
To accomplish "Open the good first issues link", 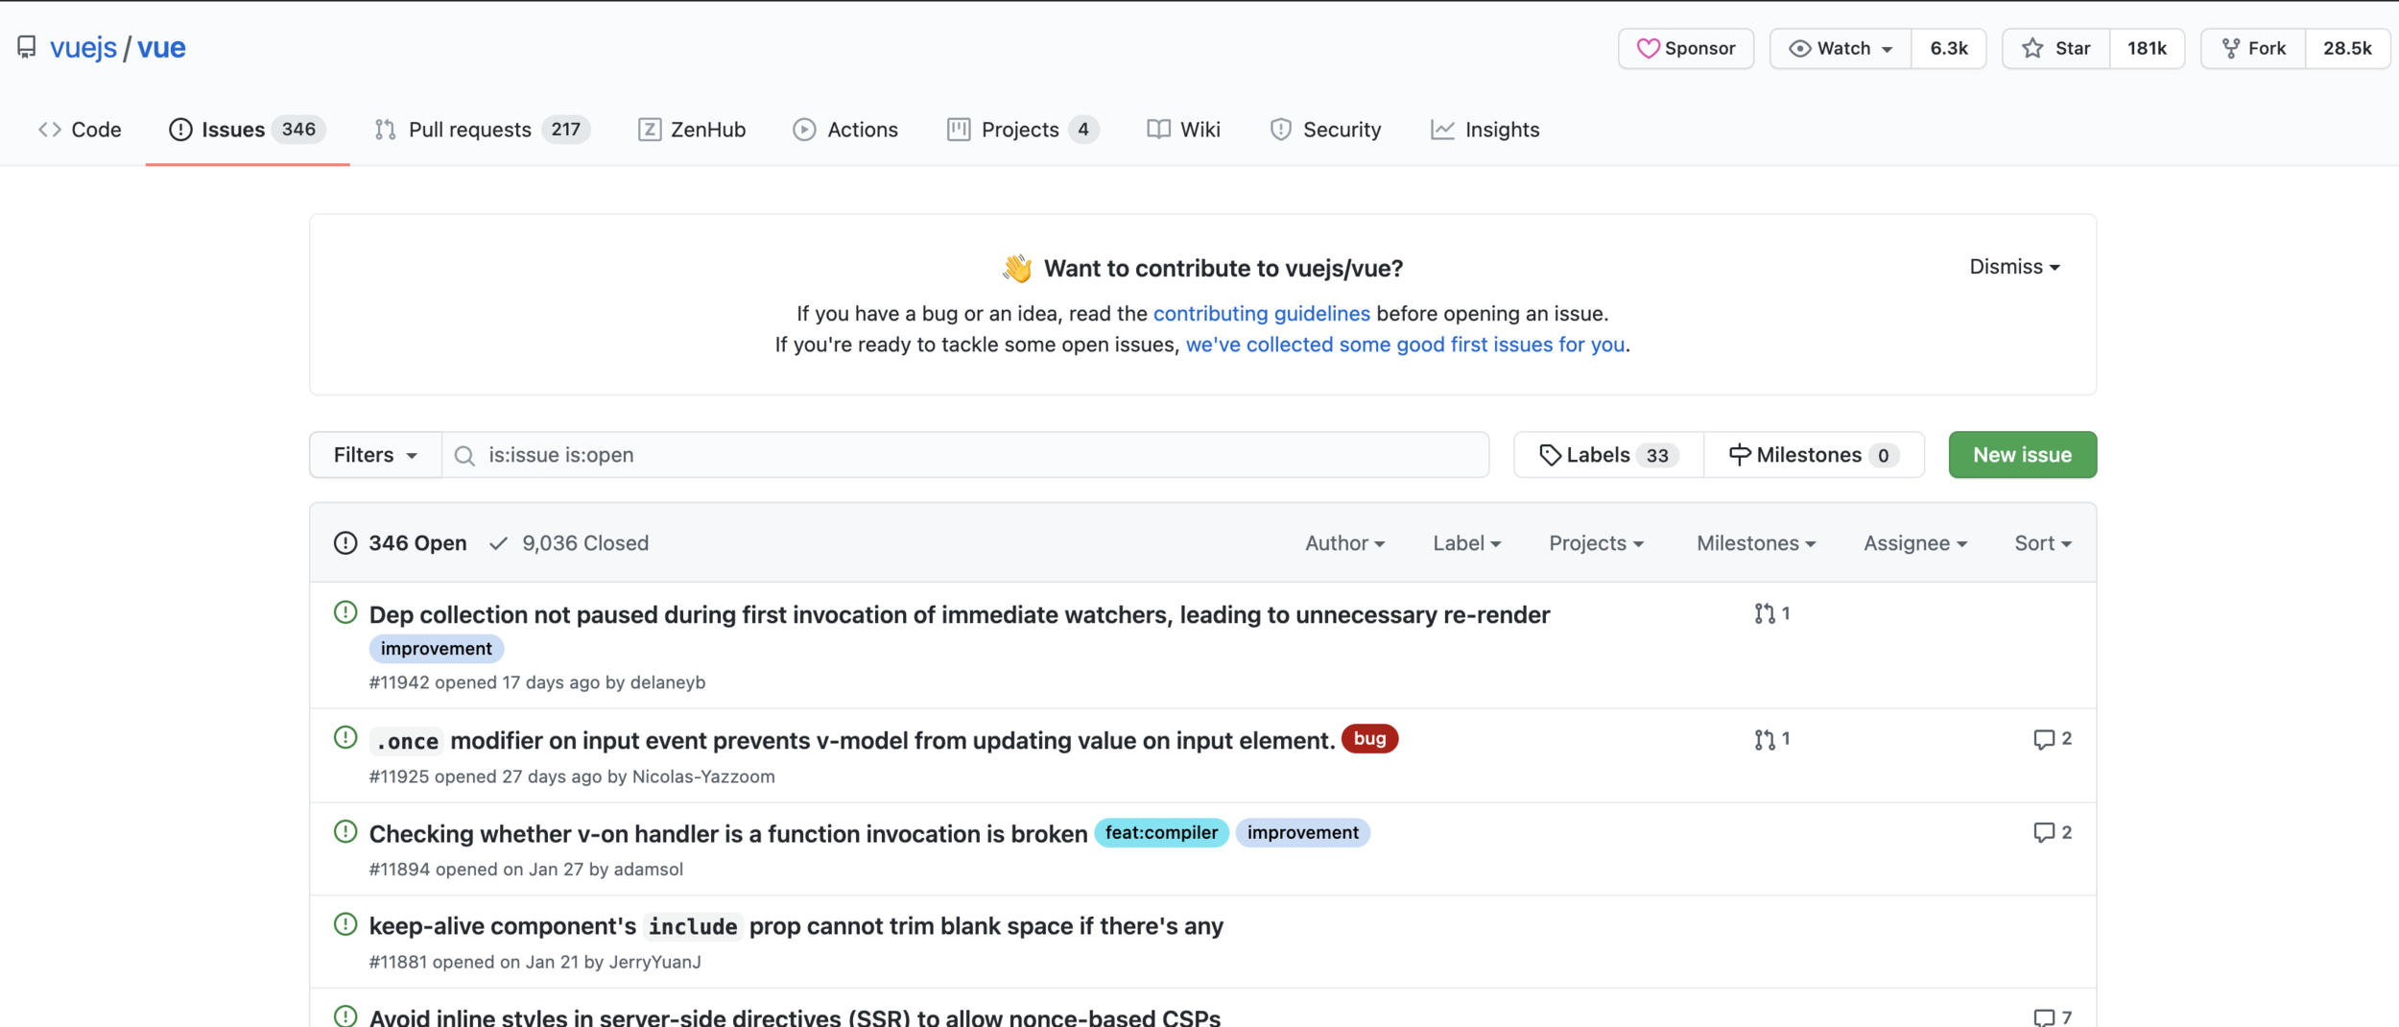I will [x=1405, y=345].
